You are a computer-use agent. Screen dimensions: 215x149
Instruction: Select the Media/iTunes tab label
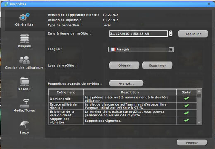click(24, 111)
